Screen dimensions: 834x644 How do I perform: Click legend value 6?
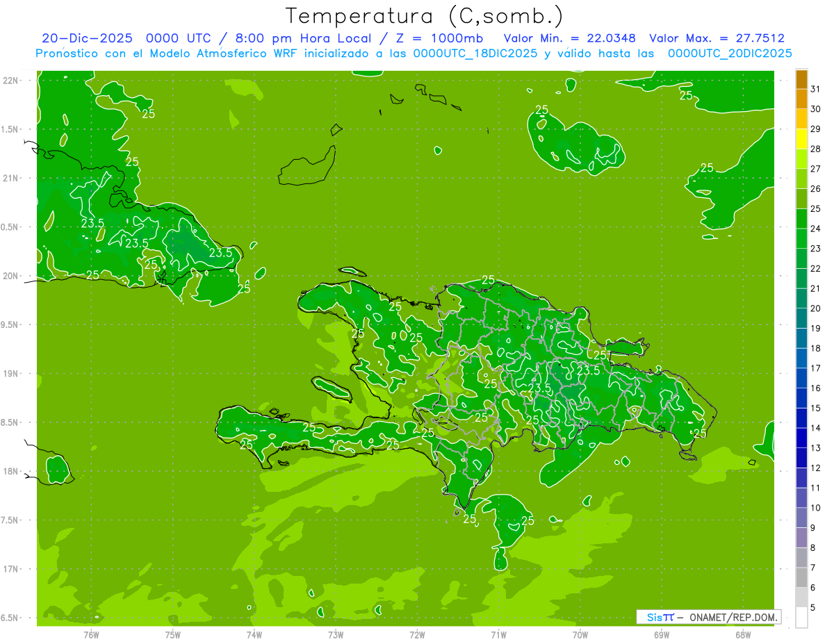[813, 588]
